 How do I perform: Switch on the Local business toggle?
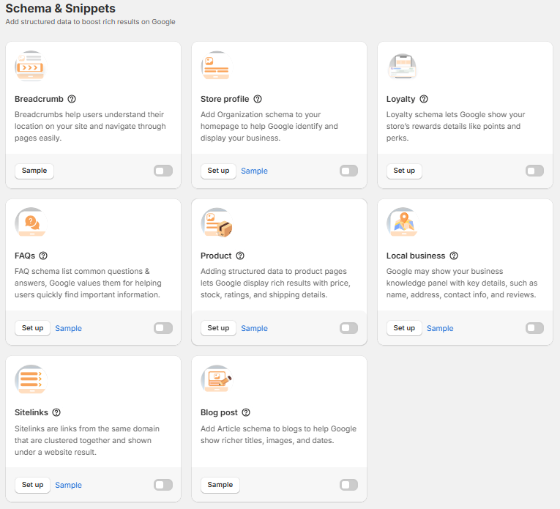[x=535, y=328]
